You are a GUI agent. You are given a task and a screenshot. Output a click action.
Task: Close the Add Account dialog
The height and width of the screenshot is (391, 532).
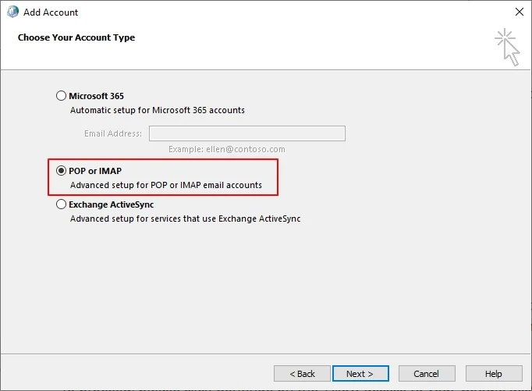coord(519,12)
